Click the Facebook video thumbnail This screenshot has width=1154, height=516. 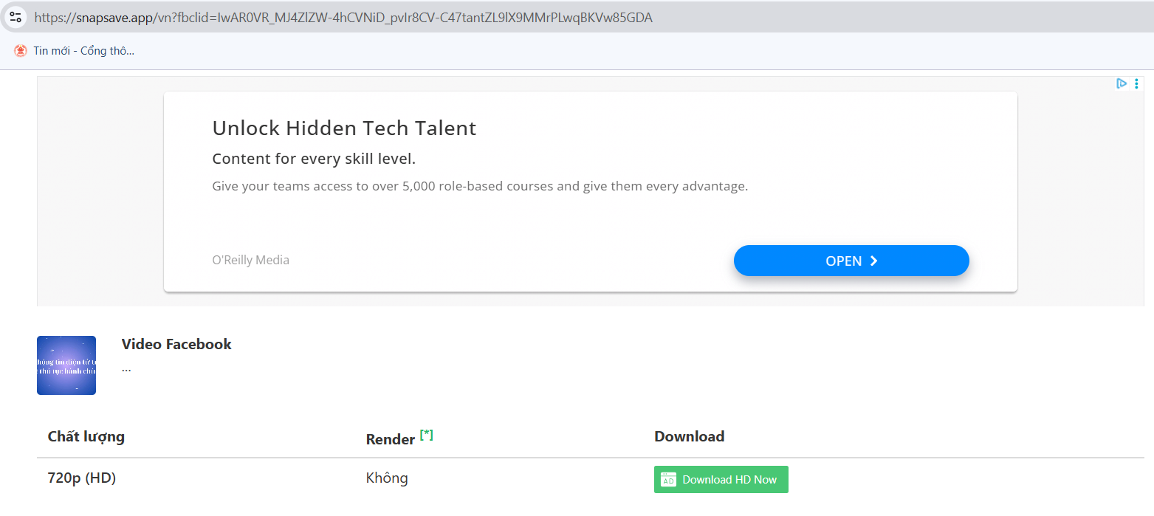(66, 365)
